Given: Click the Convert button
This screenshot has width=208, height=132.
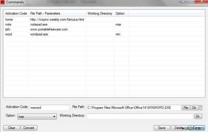Looking at the screenshot, I should (29, 128).
